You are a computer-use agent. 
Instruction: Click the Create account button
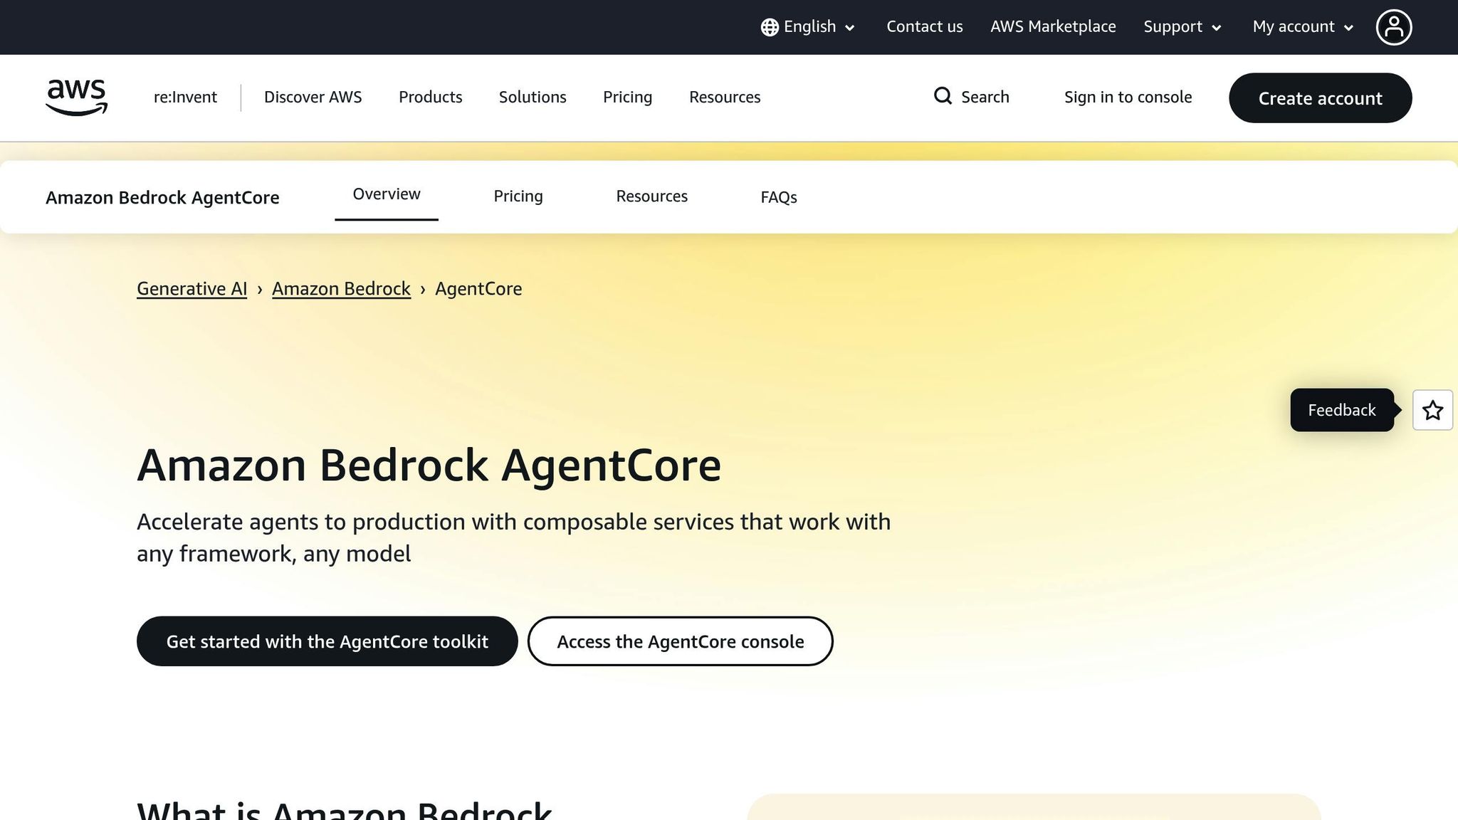pyautogui.click(x=1320, y=98)
